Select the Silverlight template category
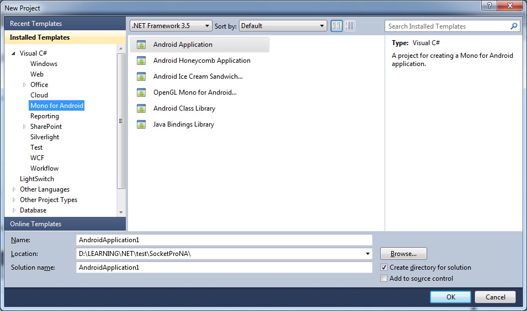This screenshot has height=311, width=527. point(44,137)
